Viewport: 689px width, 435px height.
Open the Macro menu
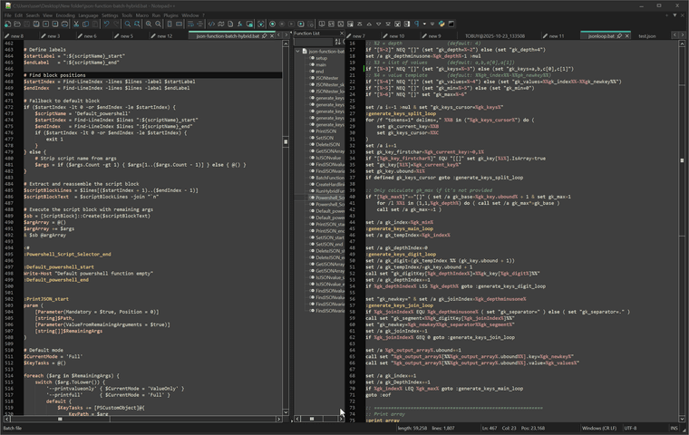pyautogui.click(x=142, y=15)
